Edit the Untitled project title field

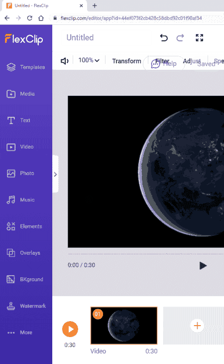[106, 37]
